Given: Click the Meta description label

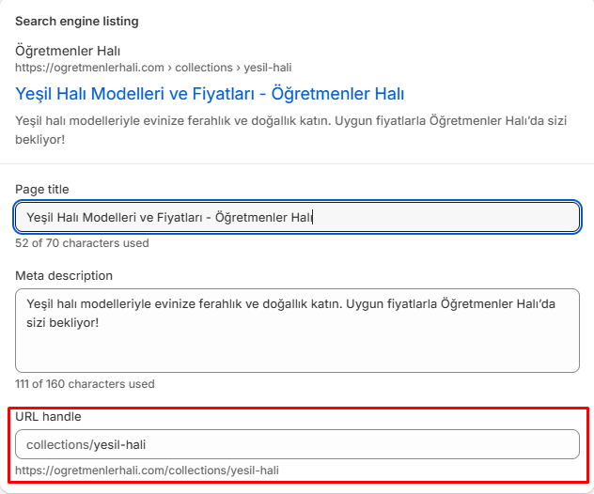Looking at the screenshot, I should tap(64, 276).
